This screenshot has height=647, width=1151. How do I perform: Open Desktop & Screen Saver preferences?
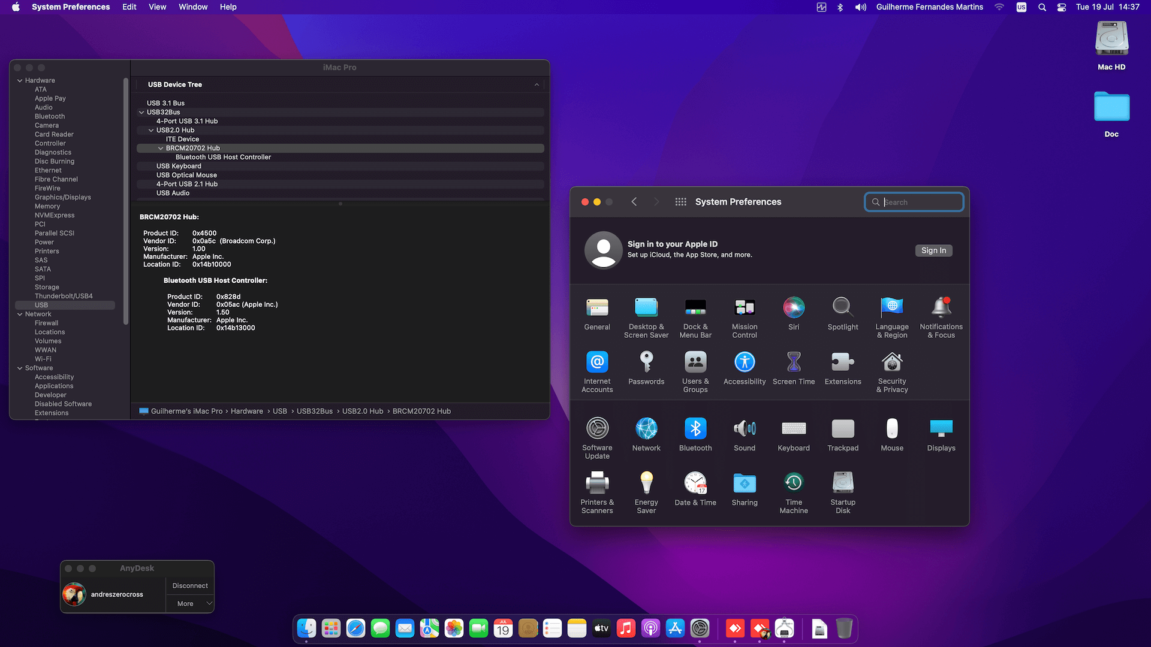tap(646, 318)
